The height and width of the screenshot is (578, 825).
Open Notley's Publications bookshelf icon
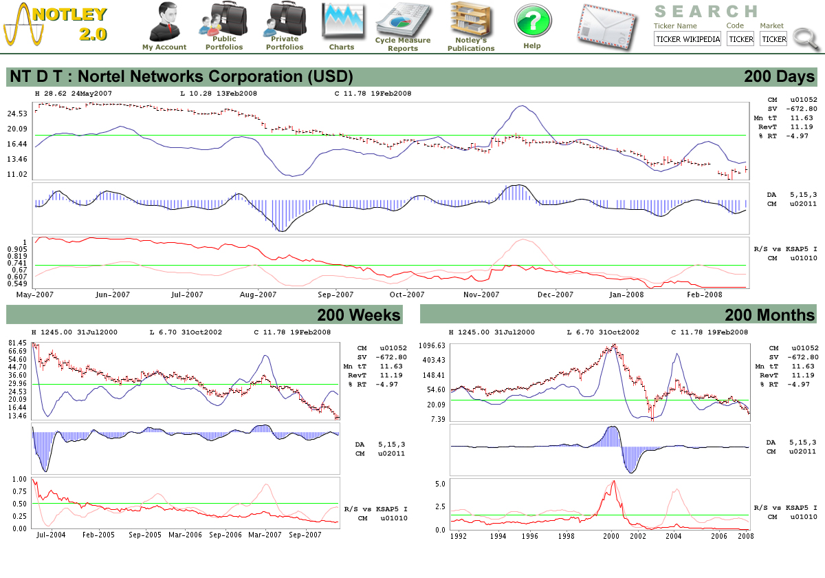click(x=471, y=19)
